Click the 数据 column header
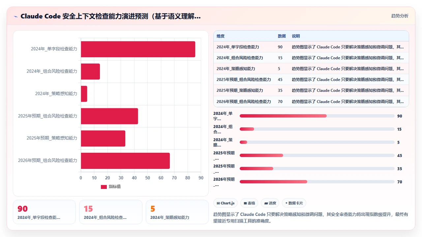 [282, 36]
